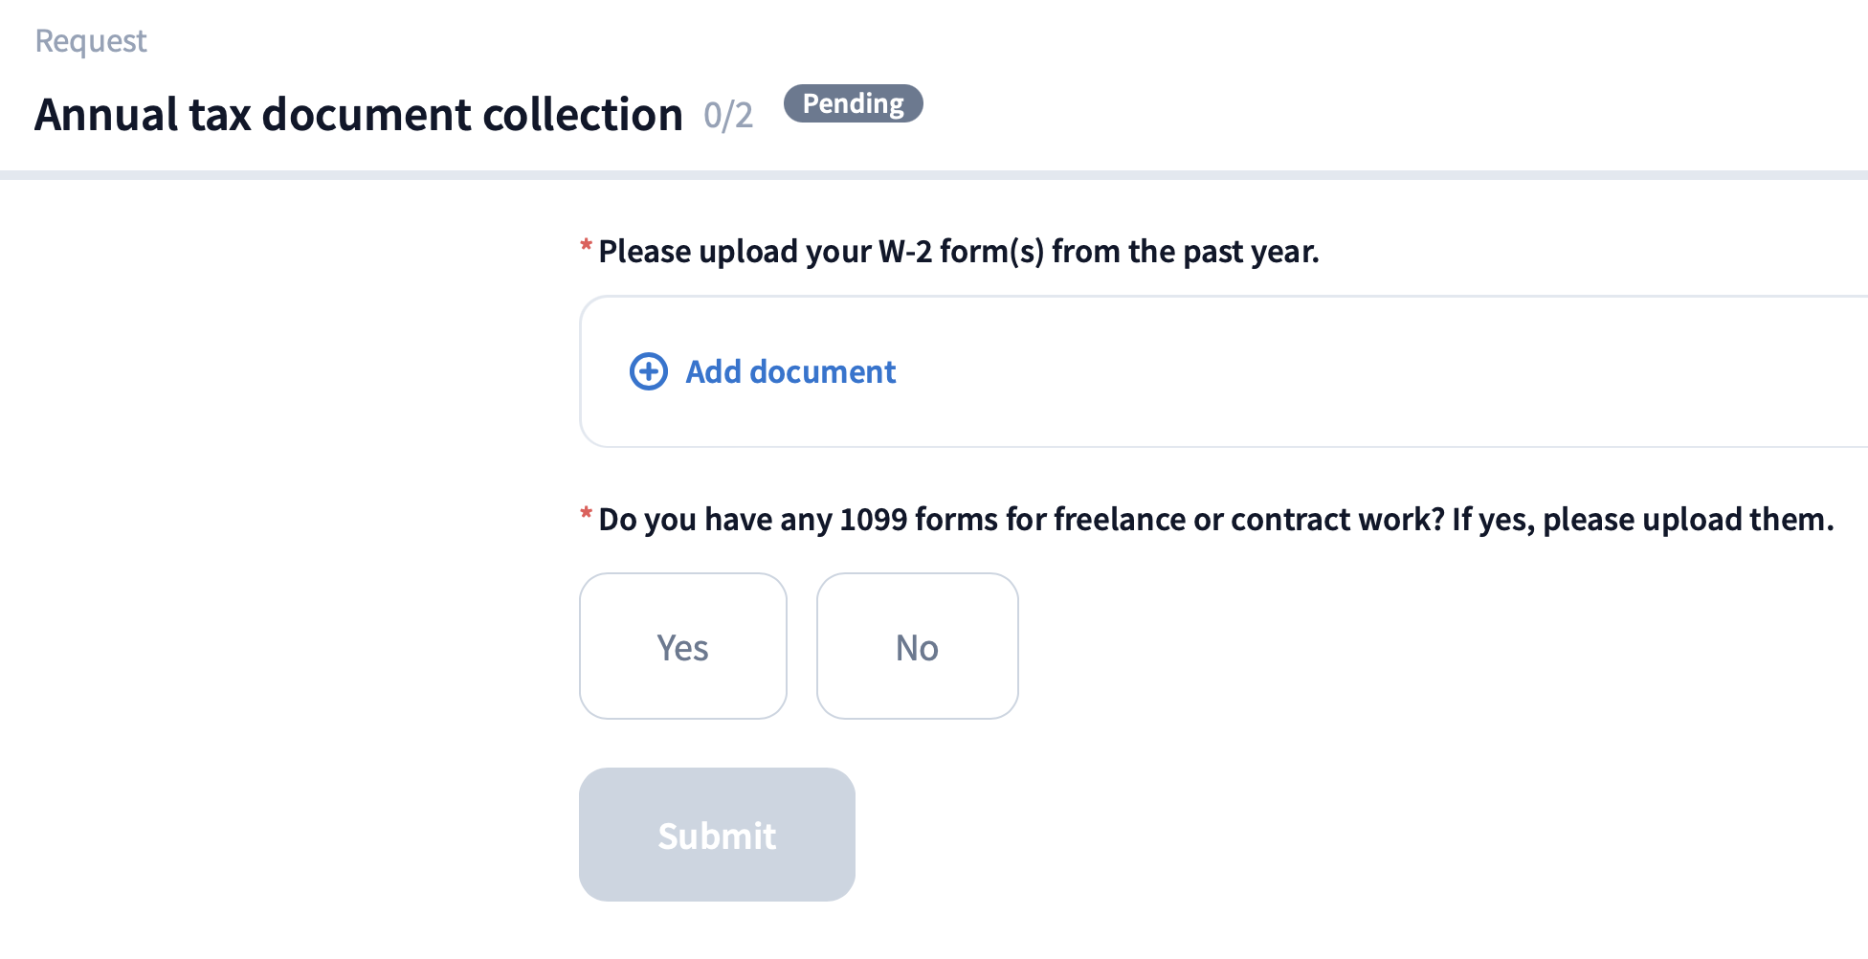Click the Add document link
This screenshot has width=1868, height=959.
[x=790, y=371]
